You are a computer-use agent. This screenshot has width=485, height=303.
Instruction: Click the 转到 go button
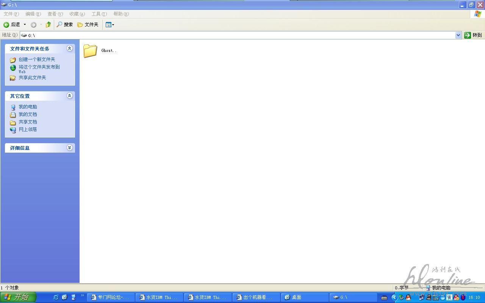tap(473, 35)
